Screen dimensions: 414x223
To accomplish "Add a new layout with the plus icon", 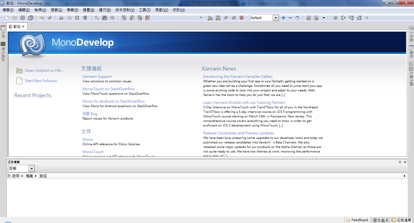I will click(283, 18).
